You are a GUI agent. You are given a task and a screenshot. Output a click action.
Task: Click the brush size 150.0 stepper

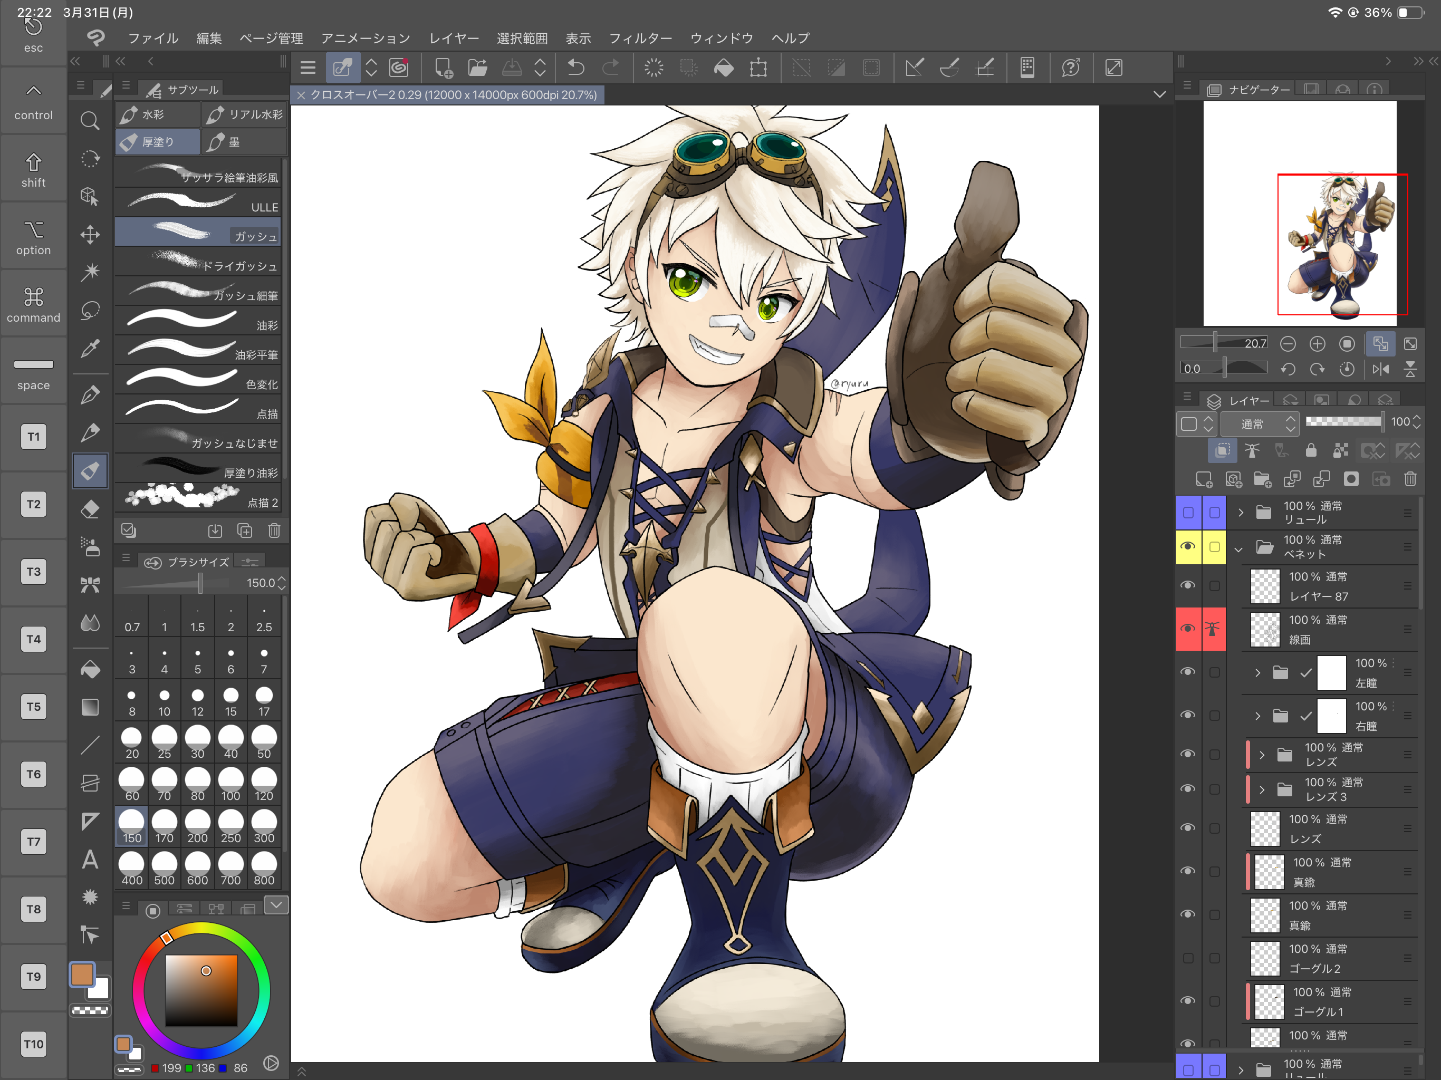tap(282, 583)
